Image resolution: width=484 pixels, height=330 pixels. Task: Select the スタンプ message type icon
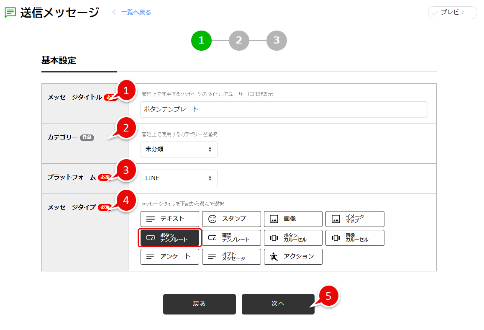(231, 219)
